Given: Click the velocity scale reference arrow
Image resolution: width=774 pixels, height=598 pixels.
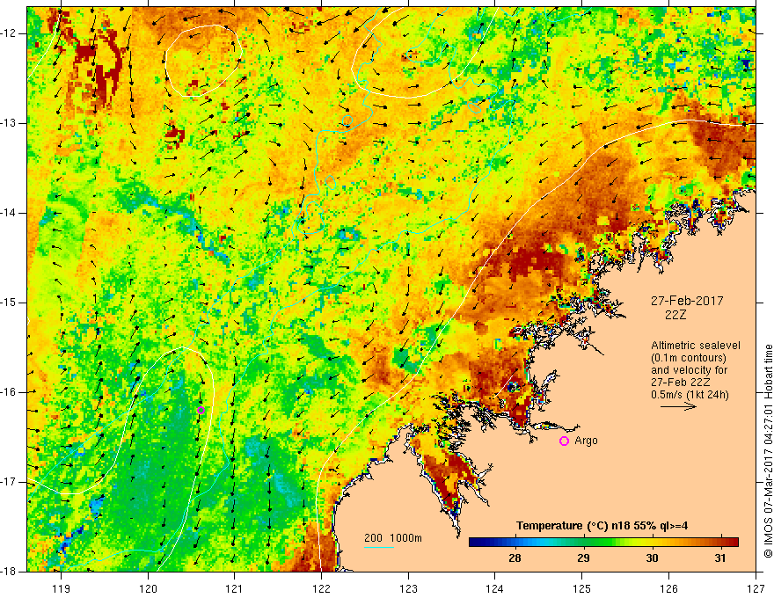Looking at the screenshot, I should click(678, 406).
